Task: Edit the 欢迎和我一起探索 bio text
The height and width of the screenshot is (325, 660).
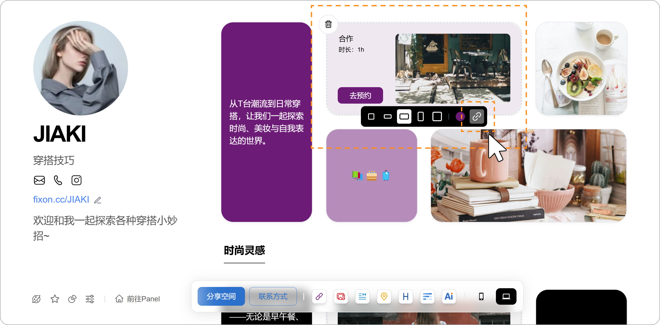Action: tap(105, 228)
